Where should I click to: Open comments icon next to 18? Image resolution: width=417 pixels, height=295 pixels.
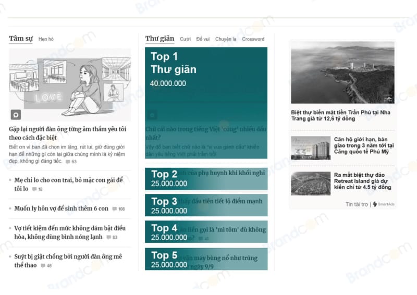(34, 189)
